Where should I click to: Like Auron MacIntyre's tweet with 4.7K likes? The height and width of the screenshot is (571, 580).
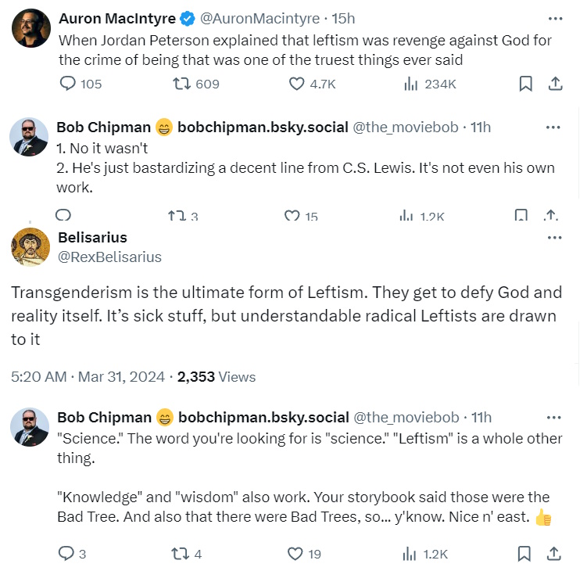pos(297,84)
